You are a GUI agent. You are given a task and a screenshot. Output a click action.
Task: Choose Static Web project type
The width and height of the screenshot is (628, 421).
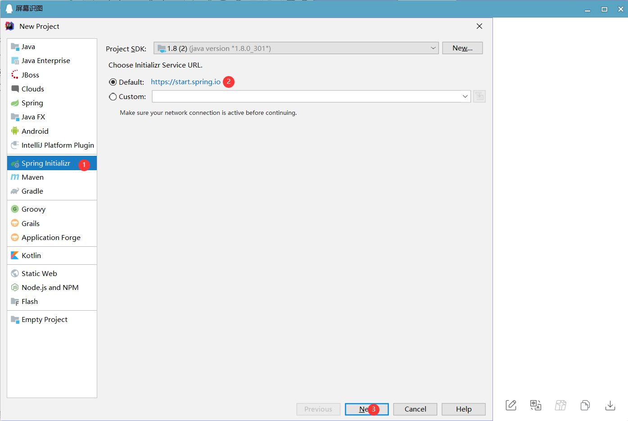[x=52, y=273]
